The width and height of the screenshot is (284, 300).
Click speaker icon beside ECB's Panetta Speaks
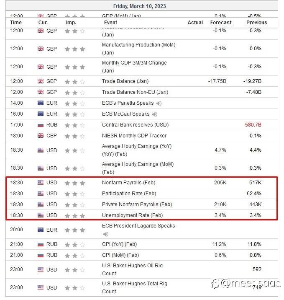pos(159,103)
